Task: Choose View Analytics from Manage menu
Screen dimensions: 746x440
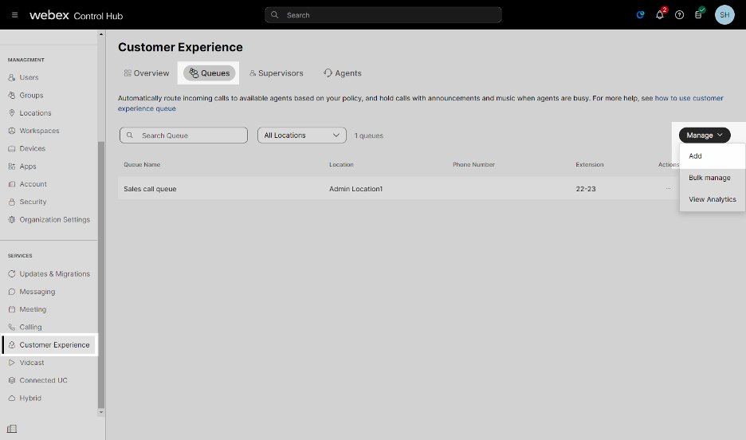Action: pos(713,199)
